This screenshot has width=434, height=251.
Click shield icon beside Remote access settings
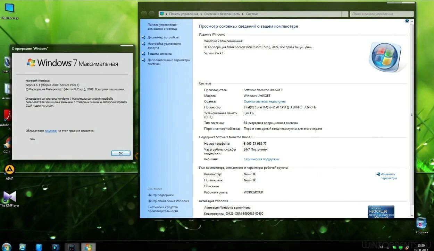point(144,44)
